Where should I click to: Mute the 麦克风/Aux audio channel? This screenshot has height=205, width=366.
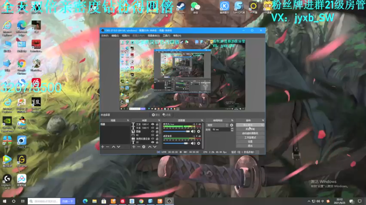tap(193, 132)
